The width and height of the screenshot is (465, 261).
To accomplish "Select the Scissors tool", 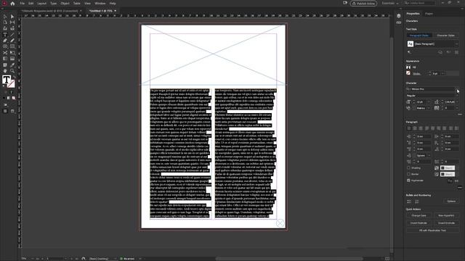I will point(5,53).
